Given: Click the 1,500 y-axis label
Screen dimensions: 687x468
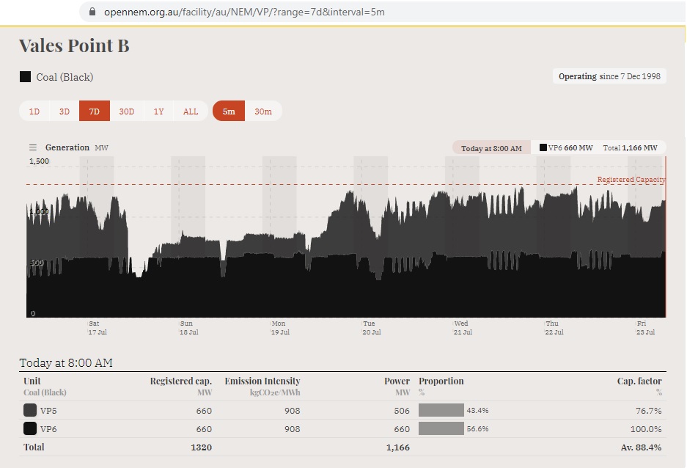Looking at the screenshot, I should (x=39, y=161).
